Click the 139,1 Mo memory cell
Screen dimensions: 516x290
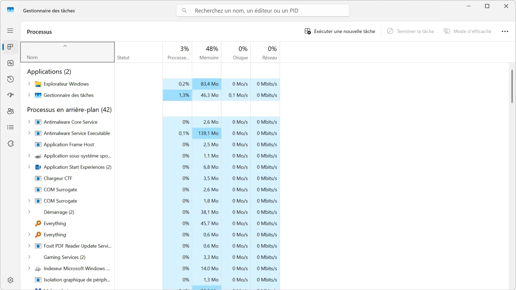click(207, 133)
